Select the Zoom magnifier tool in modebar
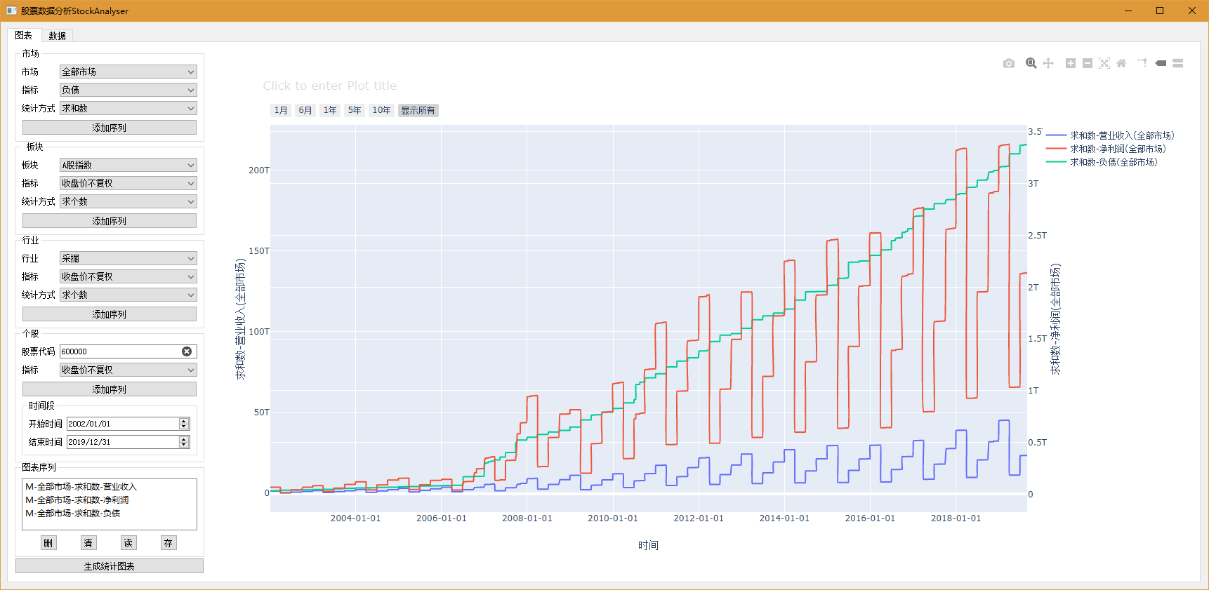The width and height of the screenshot is (1209, 590). coord(1031,63)
